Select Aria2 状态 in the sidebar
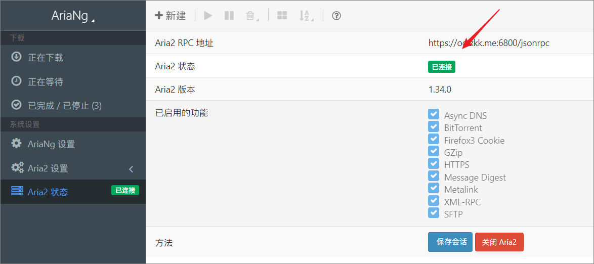Screen dimensions: 594x264 pyautogui.click(x=48, y=192)
